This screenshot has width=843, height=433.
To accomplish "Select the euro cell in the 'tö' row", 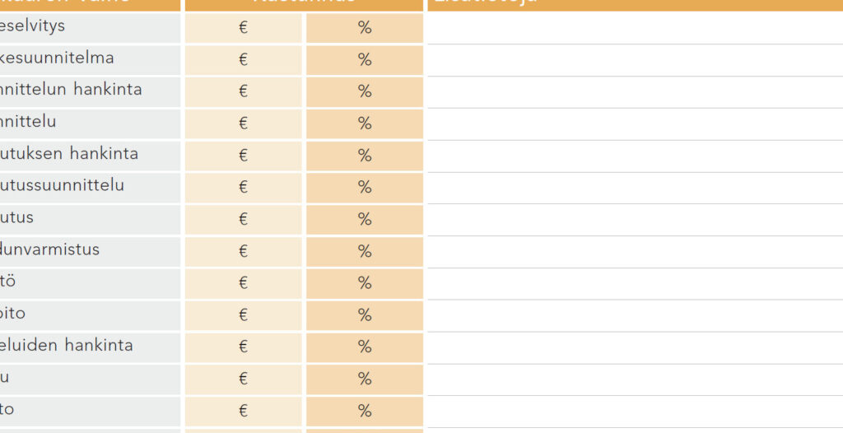I will (x=244, y=283).
